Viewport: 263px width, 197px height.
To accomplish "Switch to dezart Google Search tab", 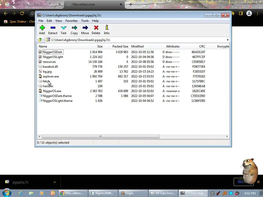I will pos(32,4).
